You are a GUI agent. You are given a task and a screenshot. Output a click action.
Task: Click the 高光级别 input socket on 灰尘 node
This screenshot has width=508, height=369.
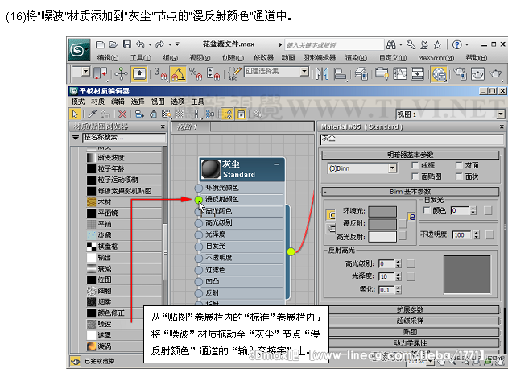(x=199, y=223)
